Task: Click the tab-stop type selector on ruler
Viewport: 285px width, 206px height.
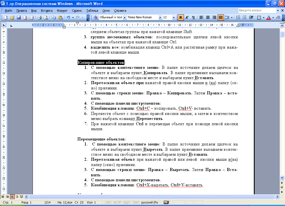Action: pos(4,25)
